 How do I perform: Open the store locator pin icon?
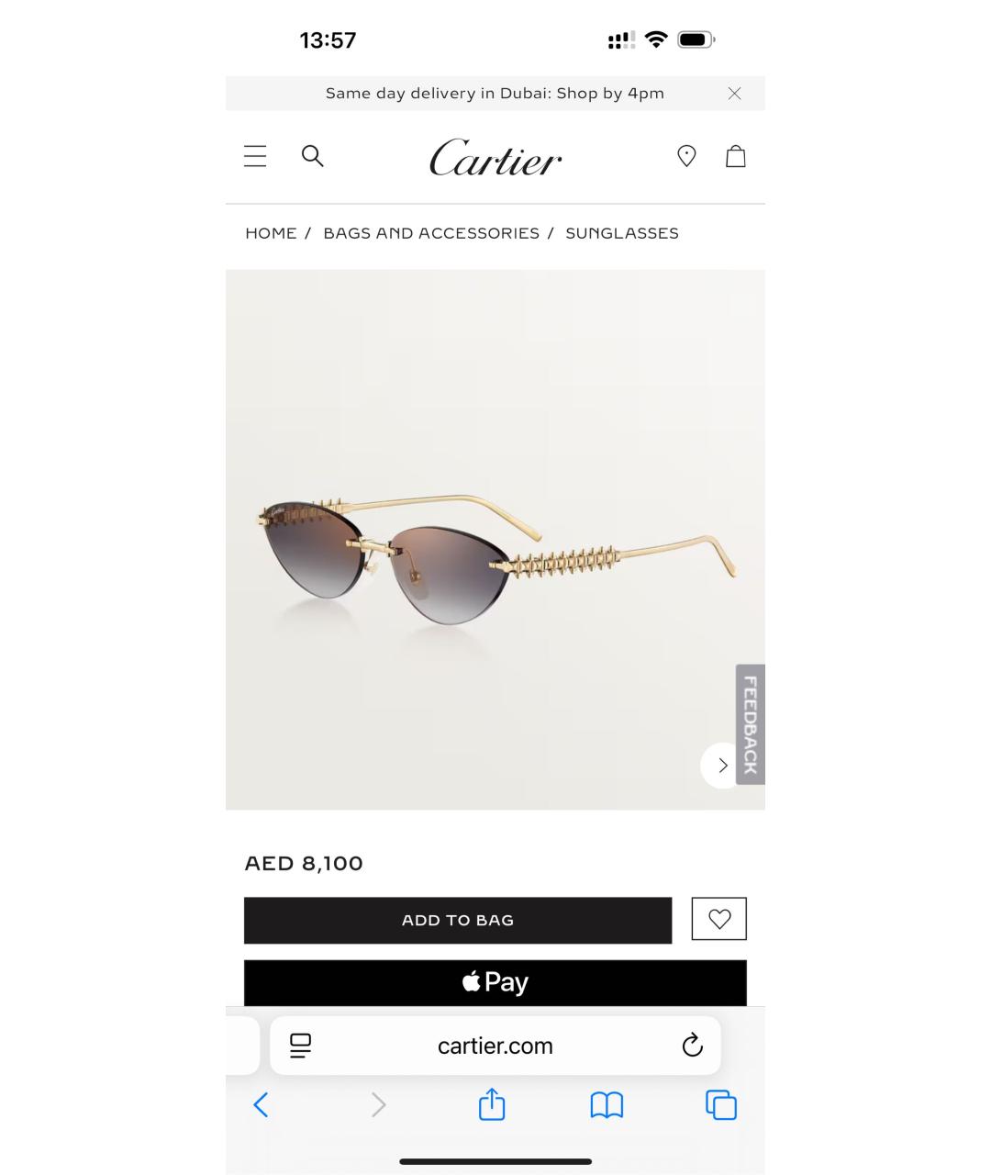point(686,156)
